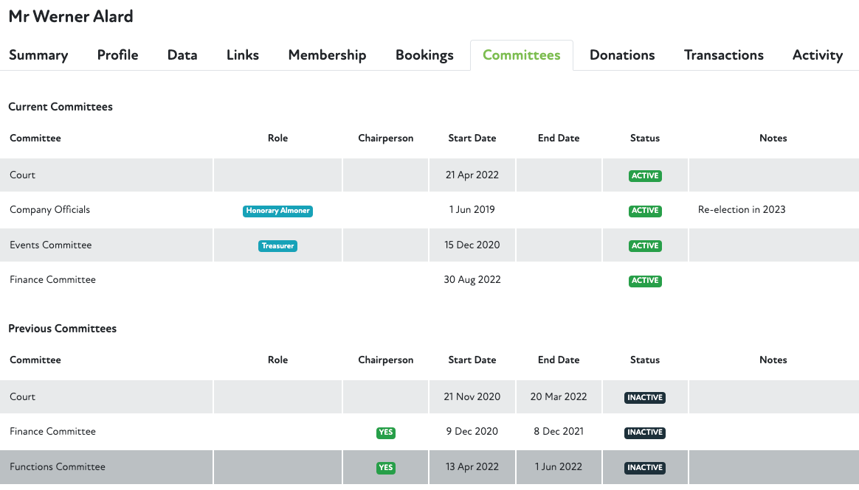The image size is (859, 490).
Task: Open the Profile tab
Action: (118, 55)
